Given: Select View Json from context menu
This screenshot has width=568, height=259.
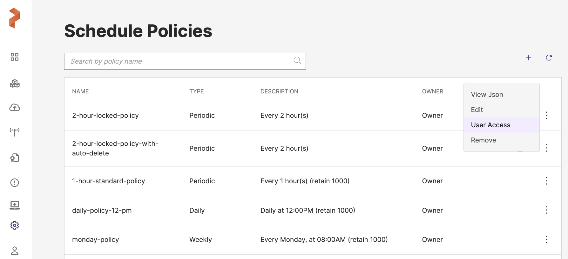Looking at the screenshot, I should (487, 95).
